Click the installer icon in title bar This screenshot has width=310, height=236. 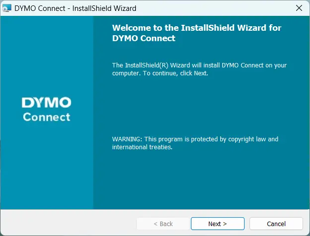click(x=6, y=8)
